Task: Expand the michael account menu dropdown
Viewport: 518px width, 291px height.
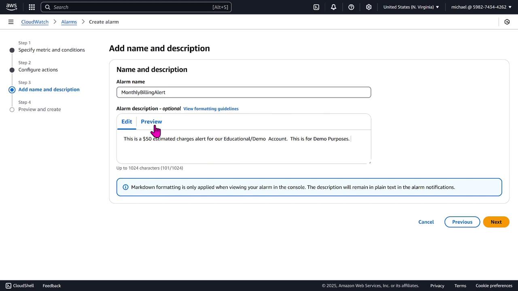Action: [481, 7]
